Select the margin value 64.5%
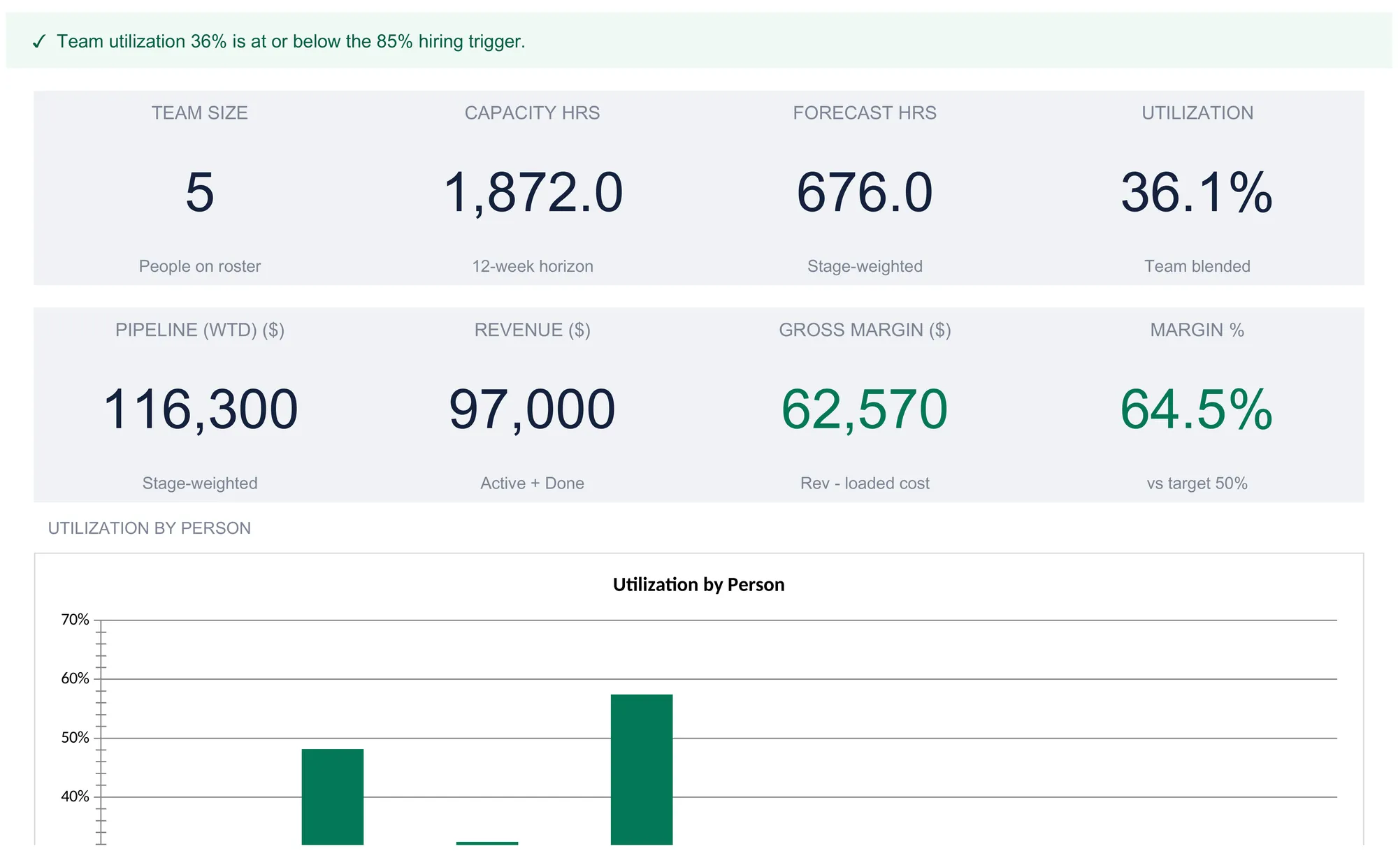The image size is (1398, 851). pos(1197,409)
